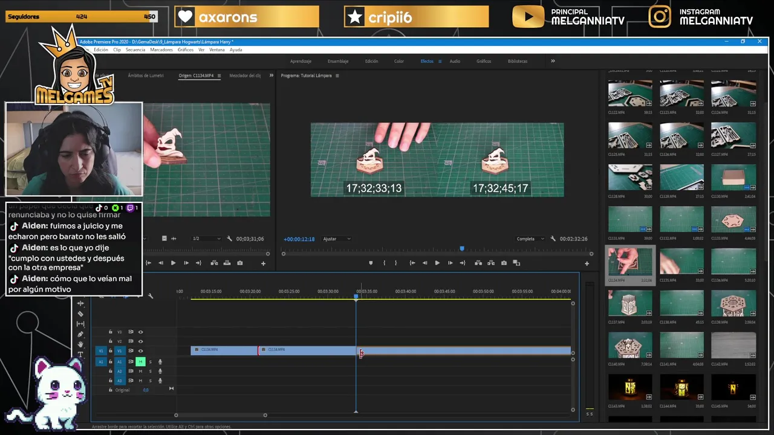Open Origen: C1134.MP4 panel menu
Screen dimensions: 774x435
click(219, 76)
